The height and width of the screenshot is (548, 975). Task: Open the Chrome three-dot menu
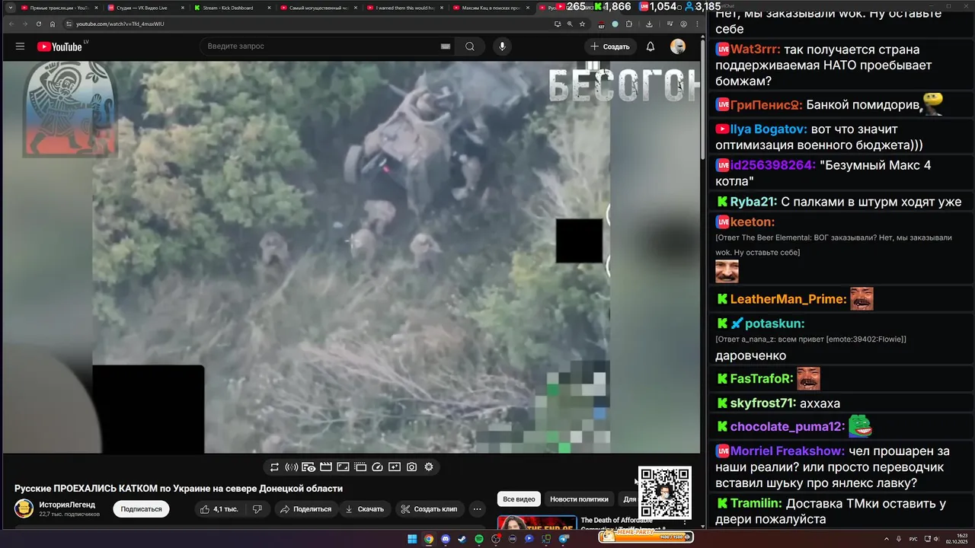(697, 24)
